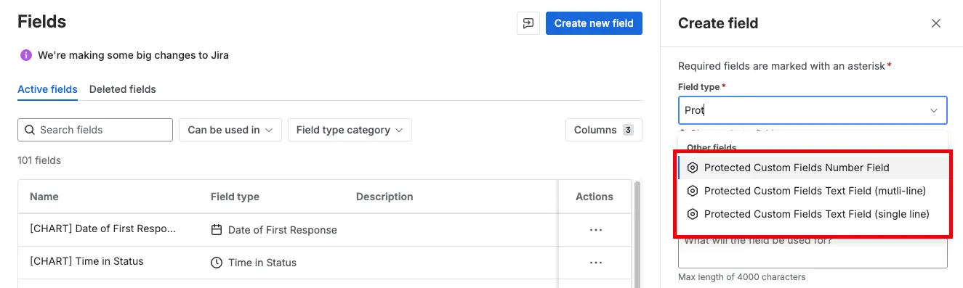
Task: Click the purple info icon beside the Jira changes notice
Action: [x=26, y=55]
